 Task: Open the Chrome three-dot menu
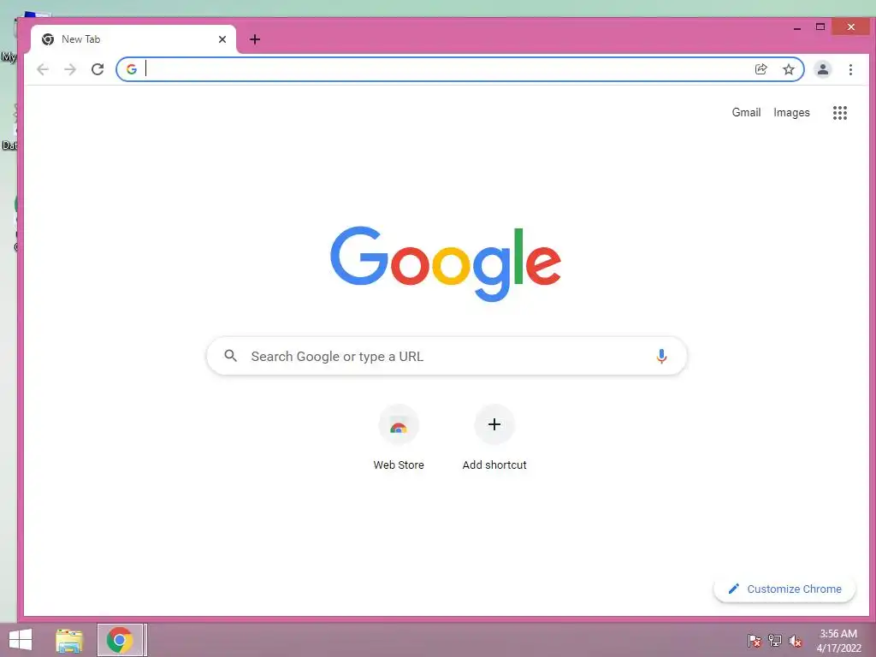[850, 69]
